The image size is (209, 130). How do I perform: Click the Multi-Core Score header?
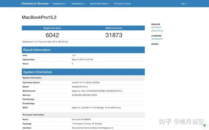click(114, 28)
